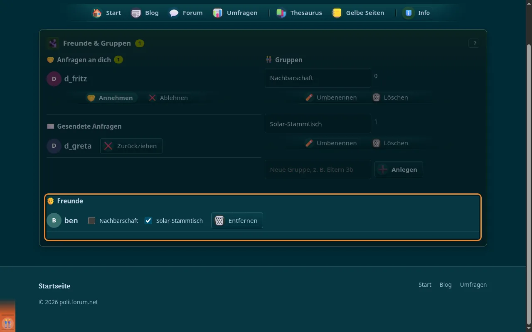Open the d_fritz profile name link
Viewport: 532px width, 332px height.
click(x=76, y=79)
